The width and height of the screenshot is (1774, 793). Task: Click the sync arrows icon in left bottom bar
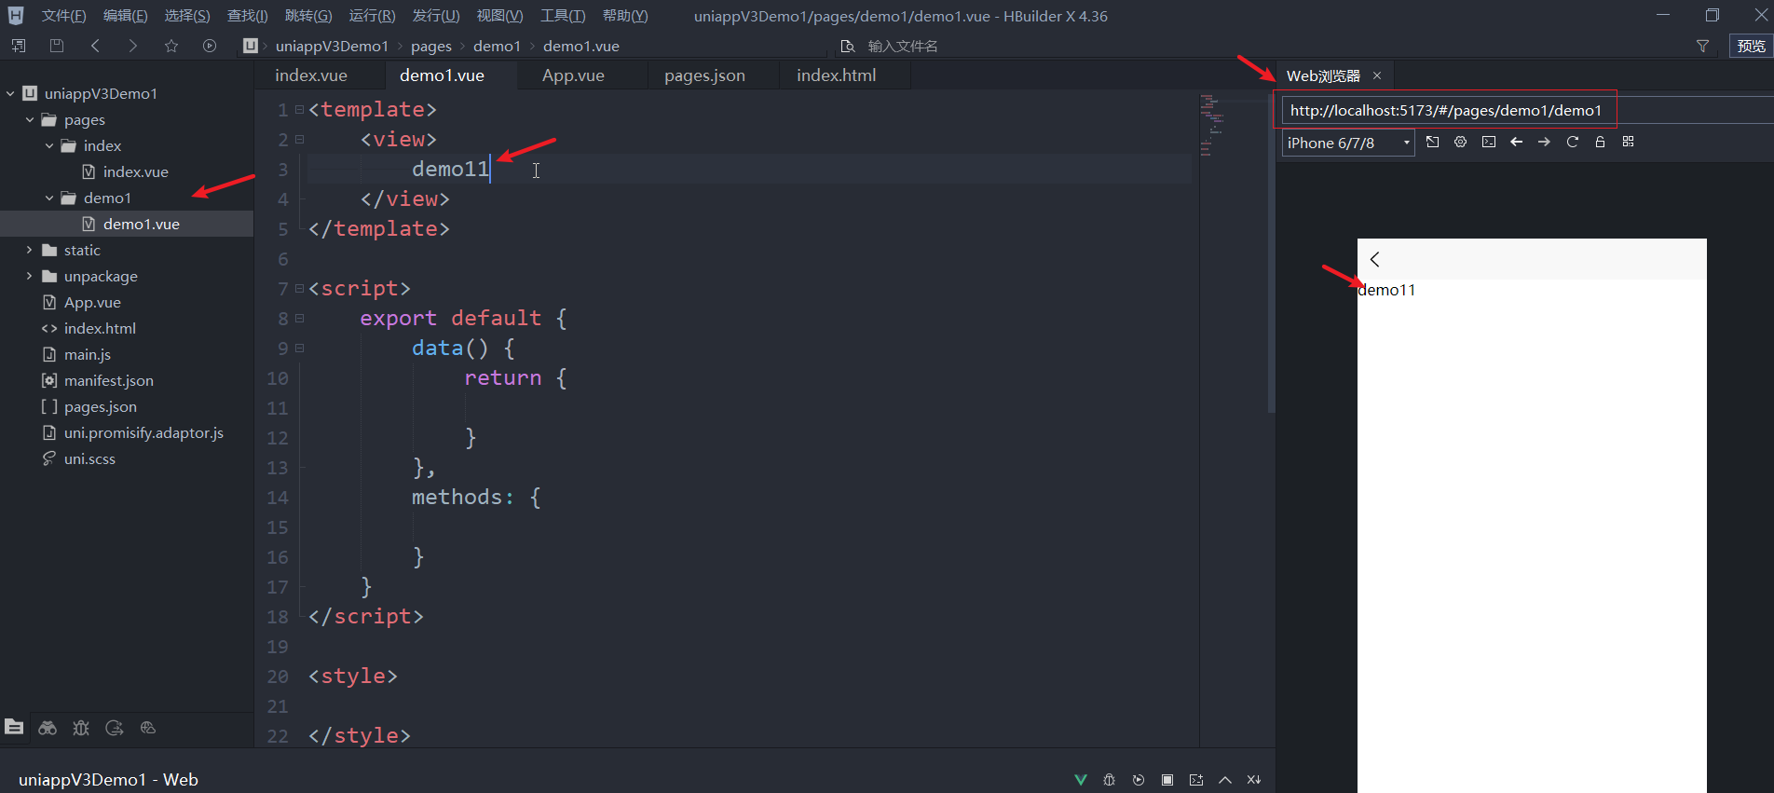pos(115,728)
